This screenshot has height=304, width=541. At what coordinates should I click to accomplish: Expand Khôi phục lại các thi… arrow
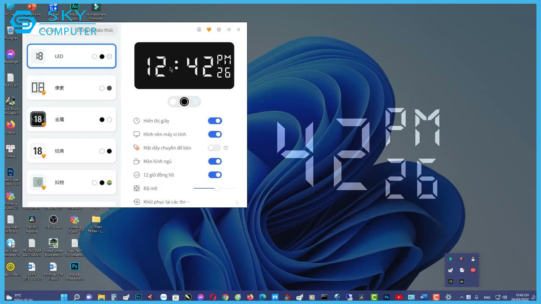click(x=237, y=202)
